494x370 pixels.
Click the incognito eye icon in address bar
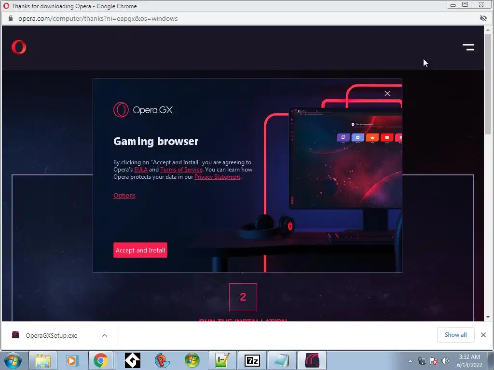(x=483, y=18)
